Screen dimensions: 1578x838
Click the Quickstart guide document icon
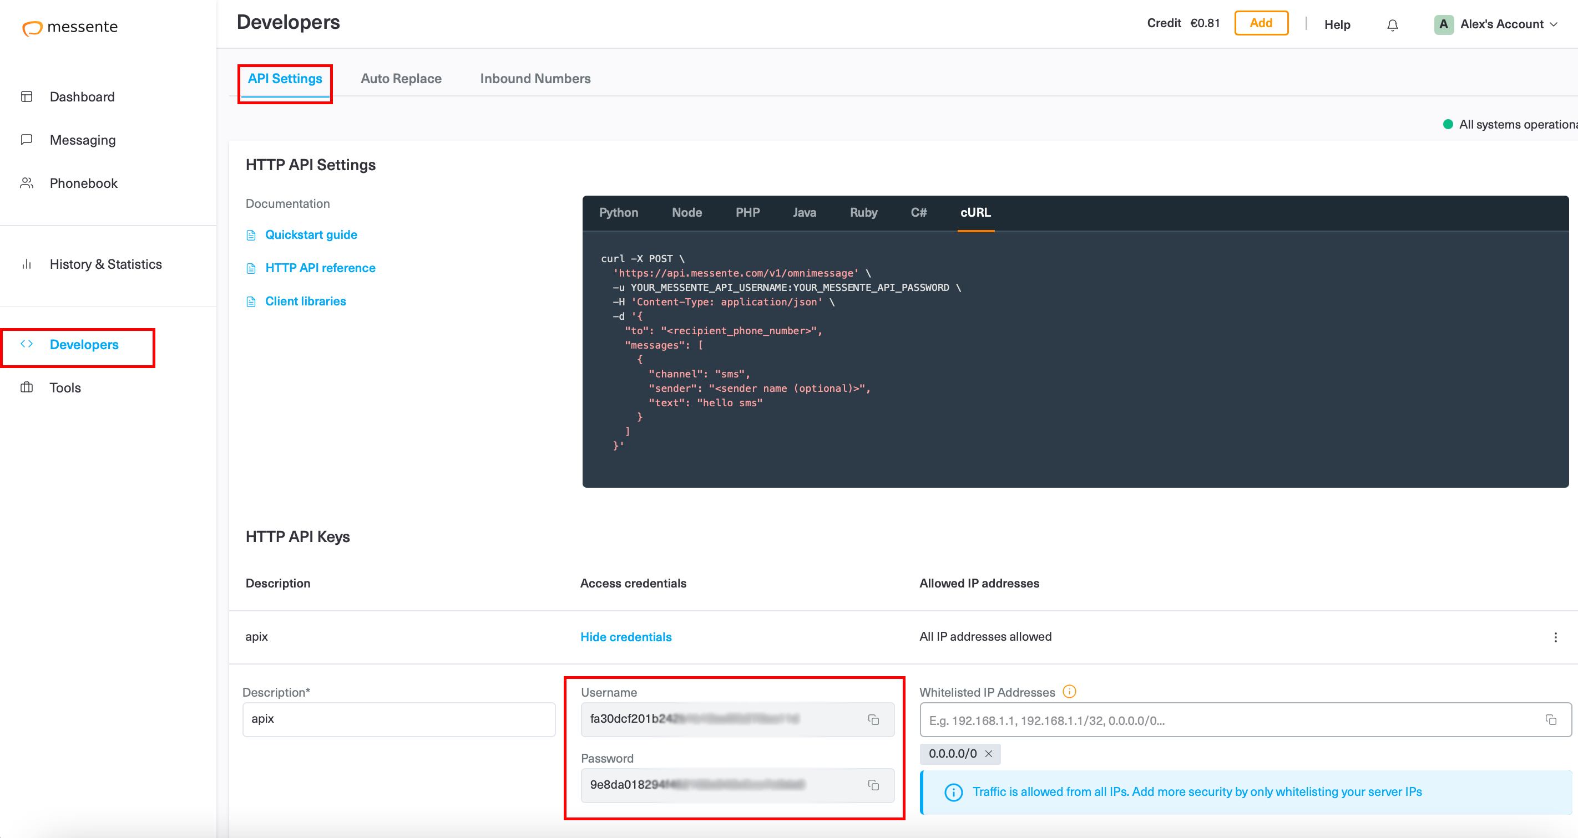click(251, 236)
